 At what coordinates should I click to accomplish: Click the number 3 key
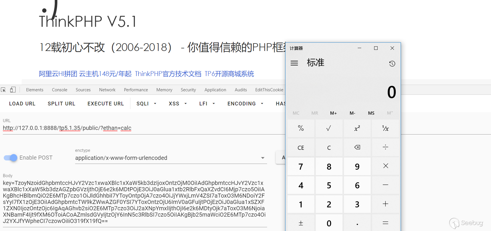pos(357,204)
